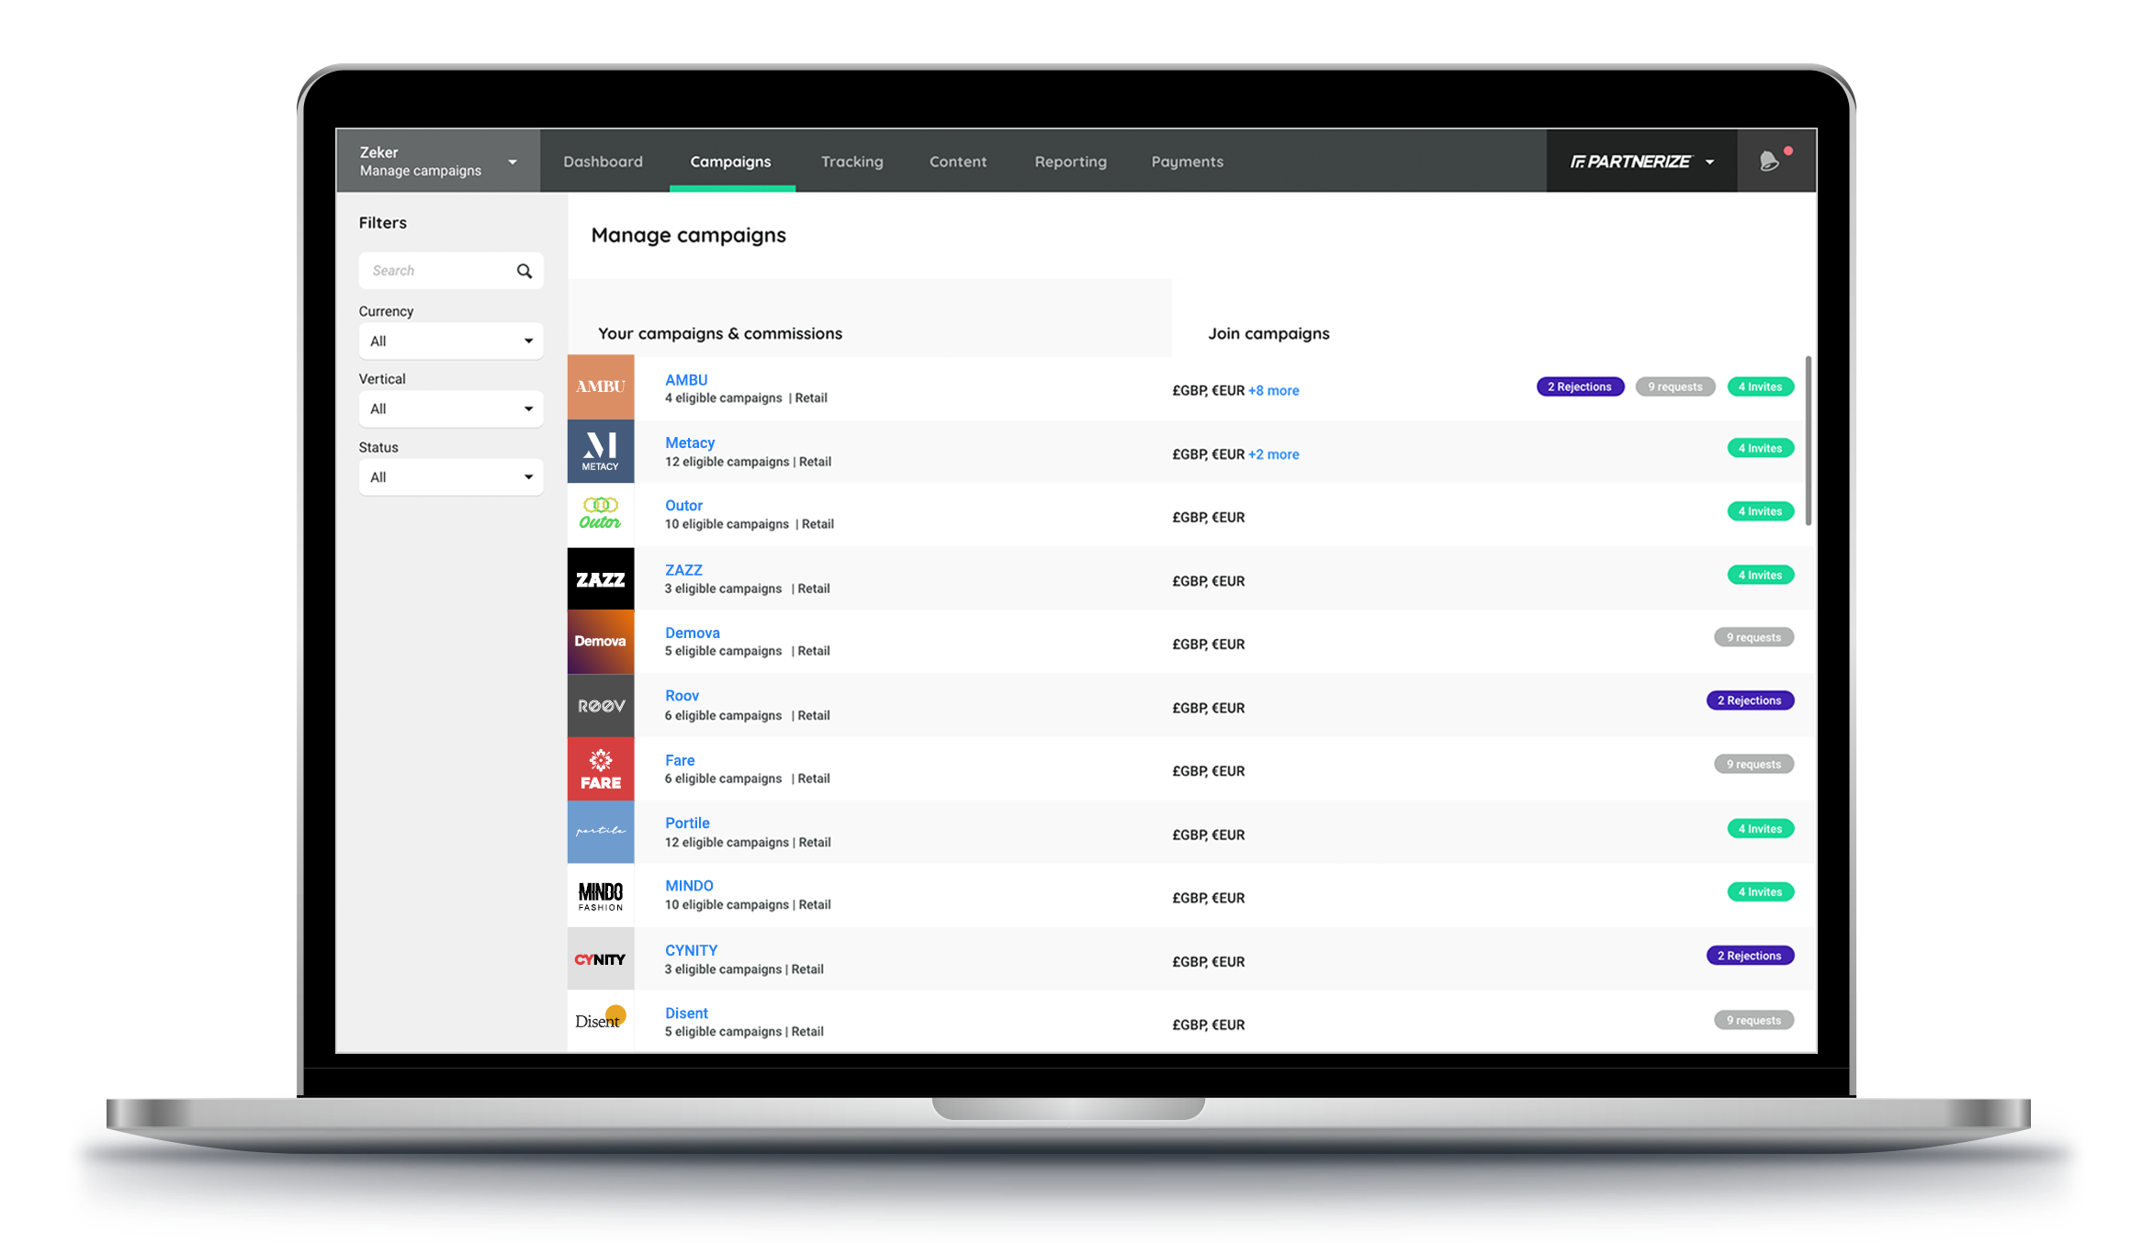Click the Demova brand logo

click(x=600, y=642)
